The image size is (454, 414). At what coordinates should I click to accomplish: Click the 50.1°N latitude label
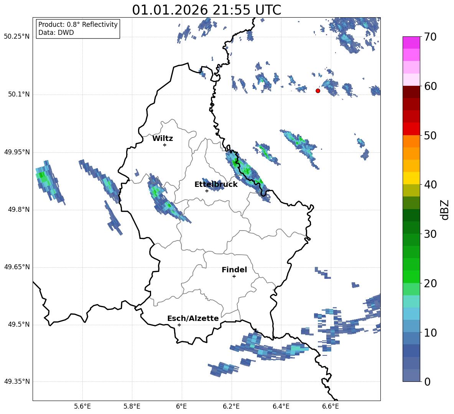18,94
